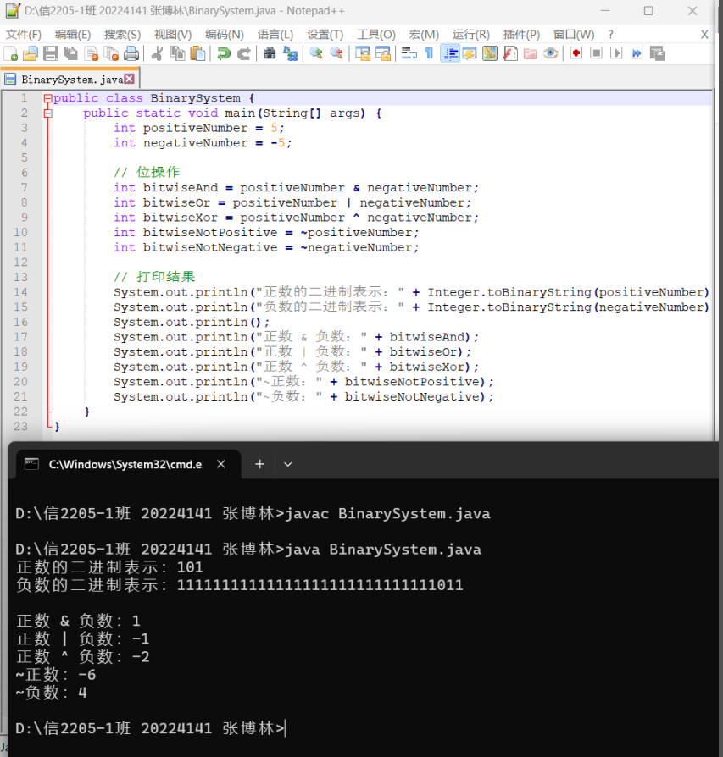This screenshot has height=757, width=723.
Task: Start macro recording with red dot icon
Action: [x=576, y=53]
